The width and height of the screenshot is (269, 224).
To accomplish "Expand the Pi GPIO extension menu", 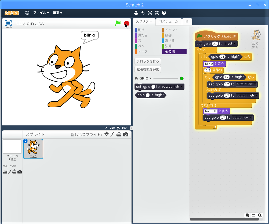I will 143,78.
